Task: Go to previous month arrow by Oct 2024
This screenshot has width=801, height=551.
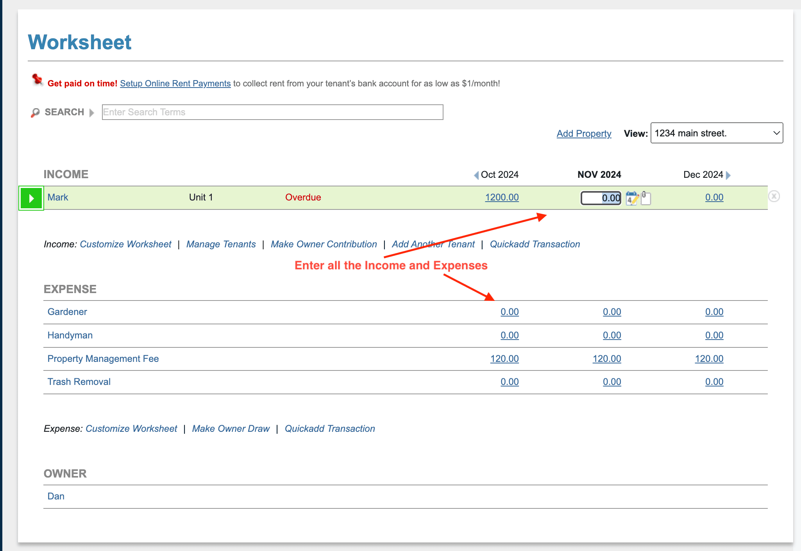Action: (x=476, y=175)
